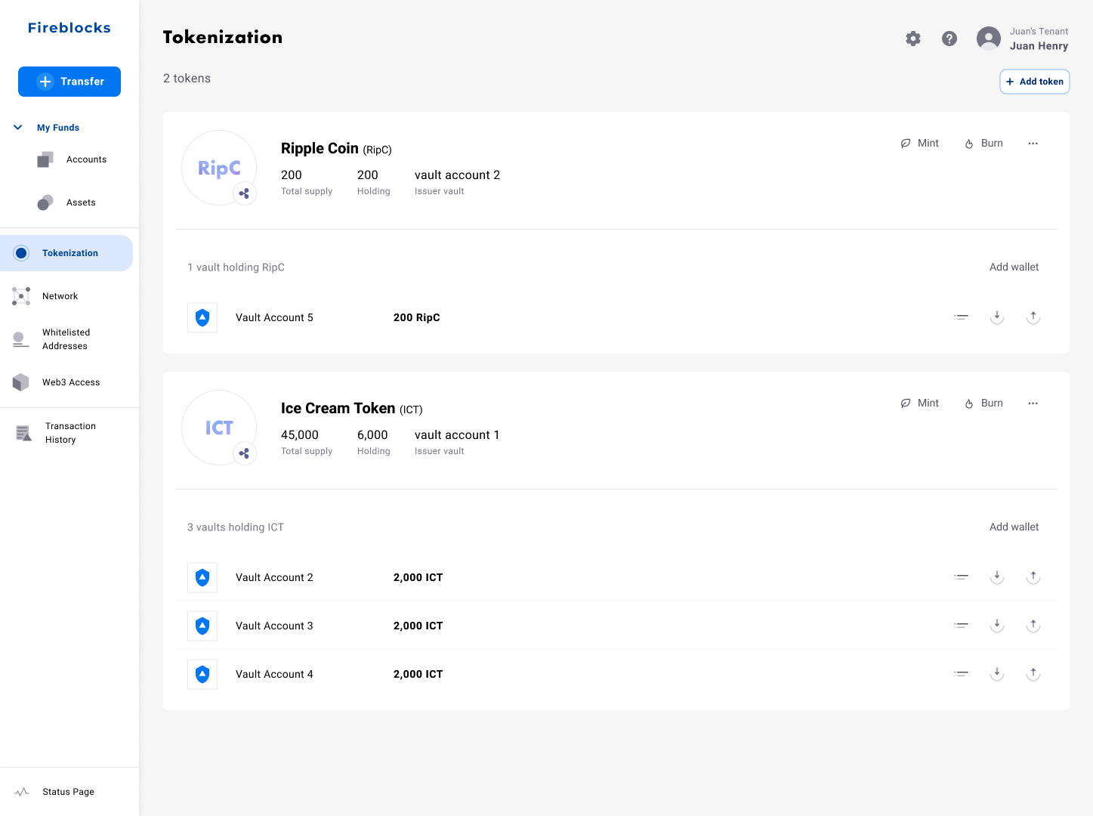Click the '45,000' total supply value
This screenshot has height=816, width=1093.
point(300,435)
